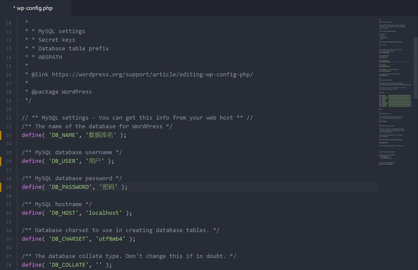Place cursor in the 'DB_NAME' string

click(x=63, y=135)
